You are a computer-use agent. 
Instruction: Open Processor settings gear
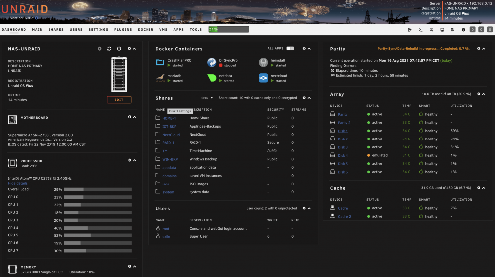click(129, 160)
